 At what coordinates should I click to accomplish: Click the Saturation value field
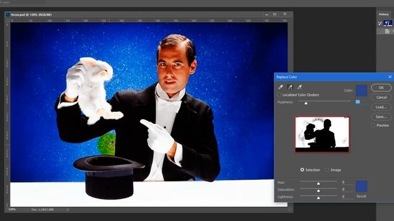[347, 190]
